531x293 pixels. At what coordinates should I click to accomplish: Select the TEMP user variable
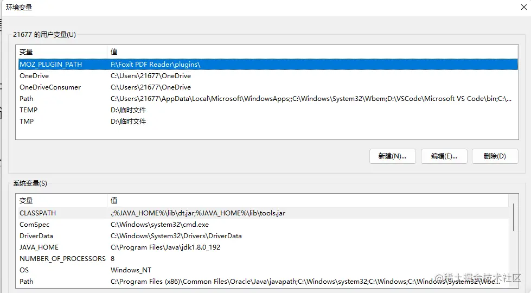point(28,110)
